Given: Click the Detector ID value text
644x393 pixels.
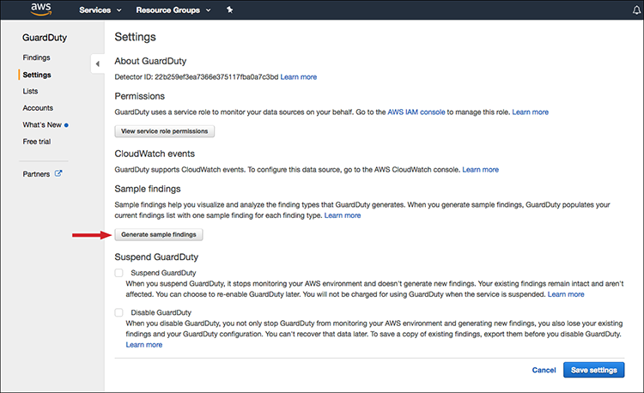Looking at the screenshot, I should click(216, 76).
